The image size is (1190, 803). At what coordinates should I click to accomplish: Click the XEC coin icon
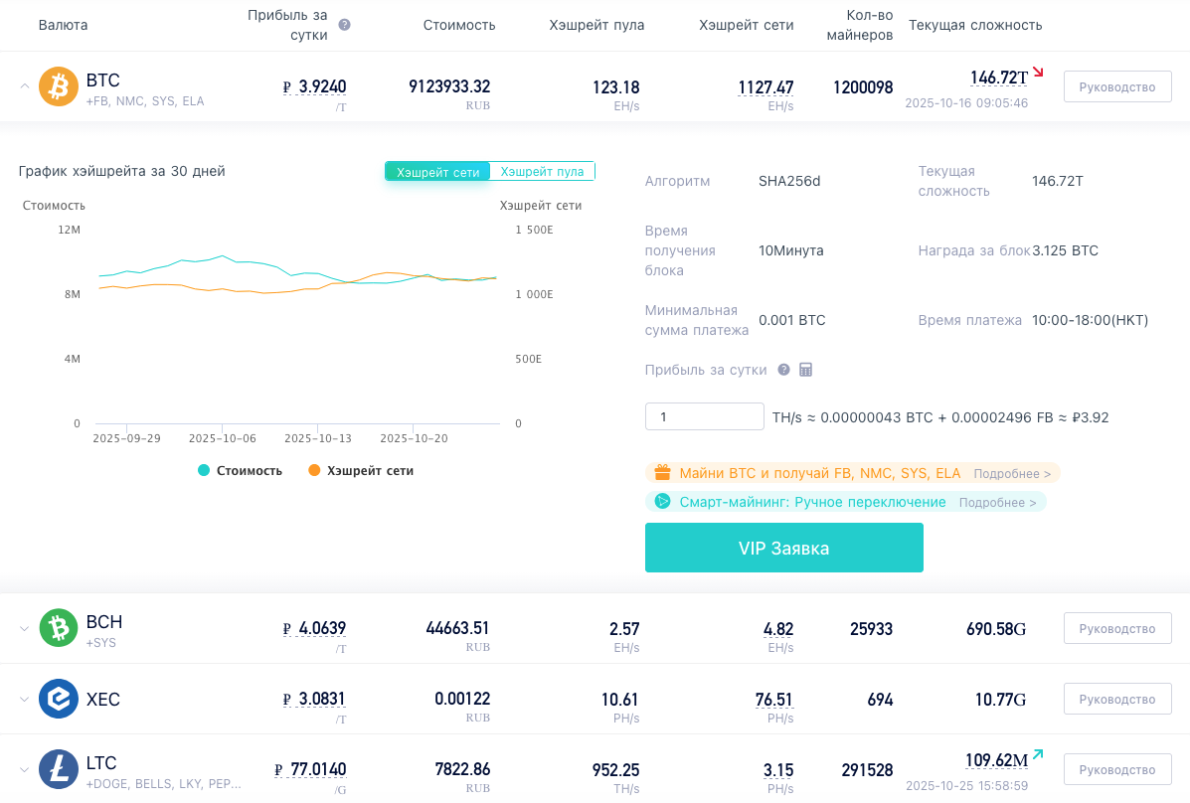coord(58,699)
